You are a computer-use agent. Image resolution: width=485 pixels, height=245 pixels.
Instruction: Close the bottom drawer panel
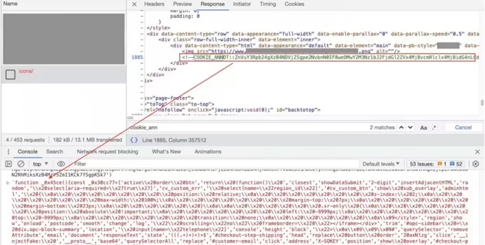coord(477,152)
